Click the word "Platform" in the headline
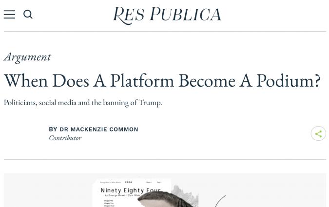This screenshot has width=329, height=207. coord(141,80)
